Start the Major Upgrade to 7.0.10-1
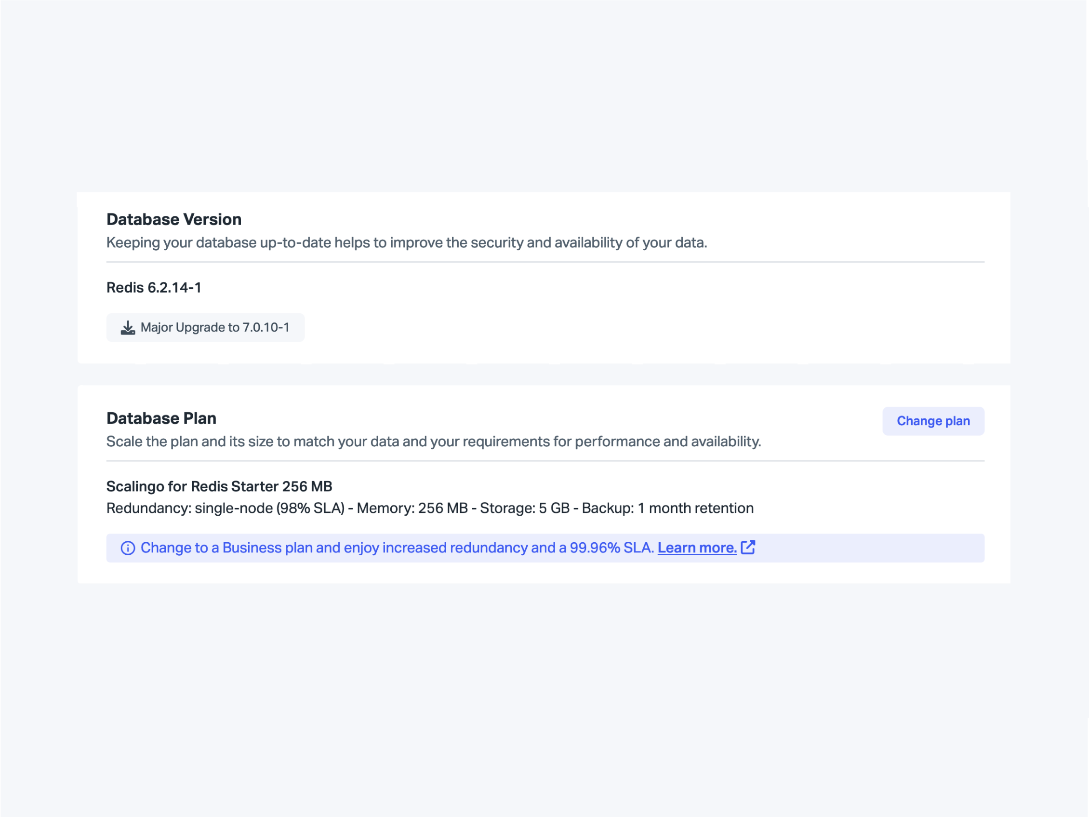1089x817 pixels. 205,327
